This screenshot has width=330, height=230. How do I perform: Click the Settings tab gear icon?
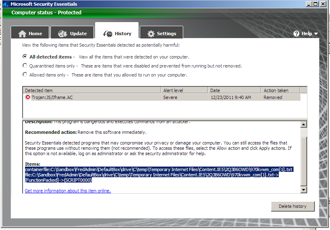pyautogui.click(x=151, y=34)
